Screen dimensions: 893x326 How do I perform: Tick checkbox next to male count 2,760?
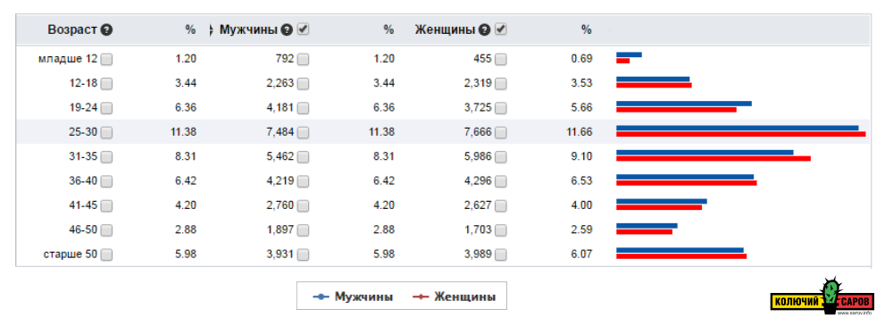303,206
